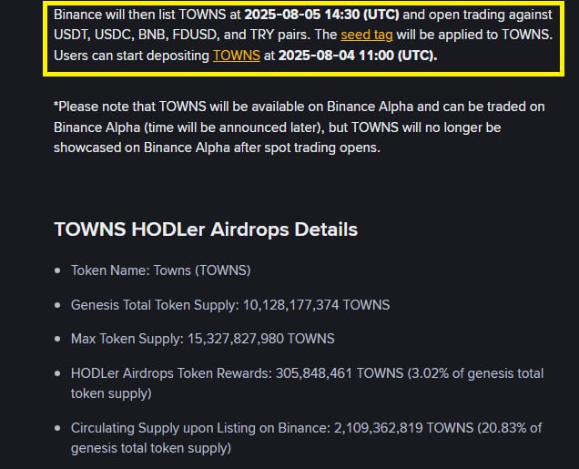Select the Genesis Total Token Supply line
Viewport: 579px width, 469px height.
click(230, 305)
